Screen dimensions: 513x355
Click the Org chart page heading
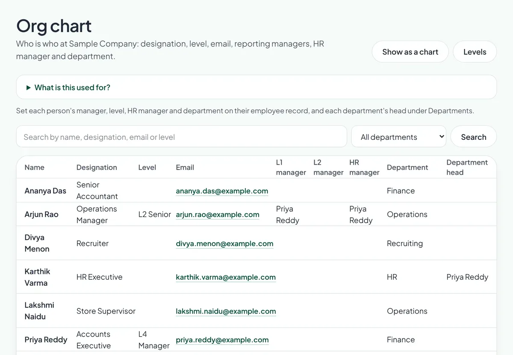54,26
